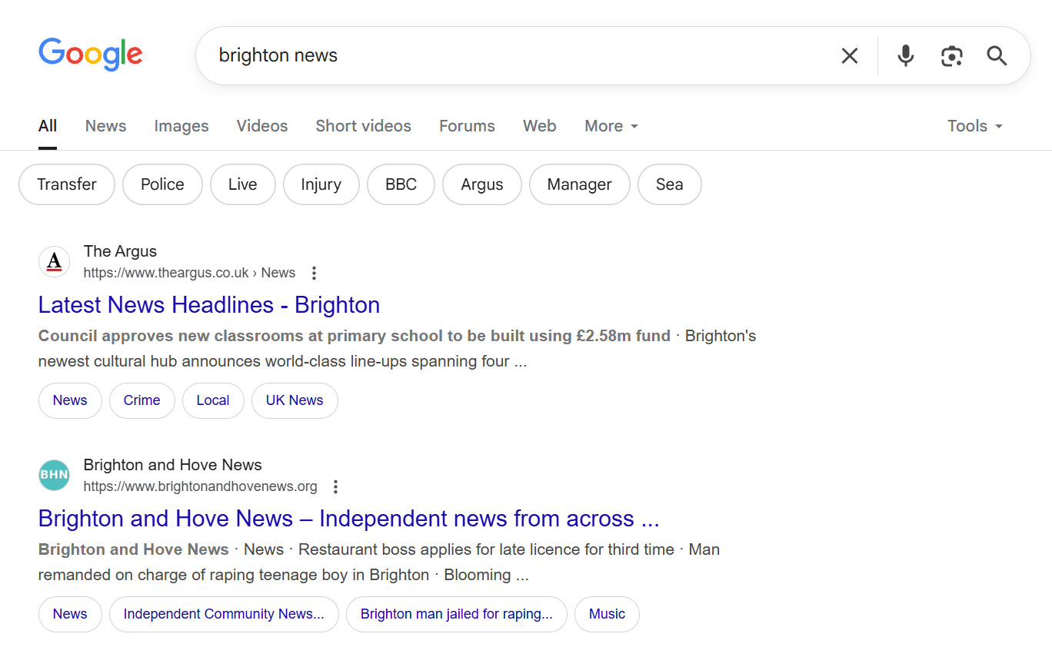This screenshot has height=657, width=1052.
Task: Open the News sitelink under The Argus
Action: click(70, 400)
